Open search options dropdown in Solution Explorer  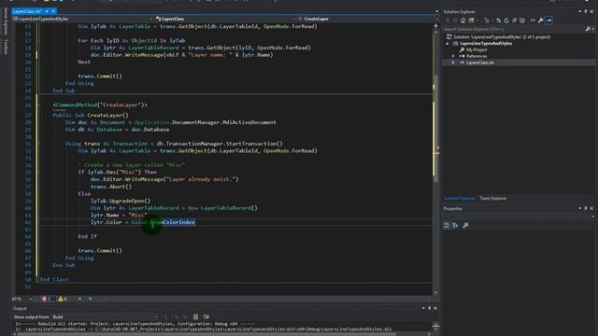coord(593,29)
